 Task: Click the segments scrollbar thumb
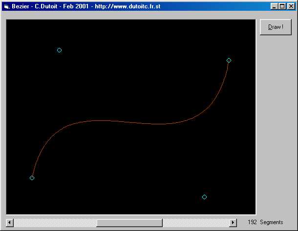click(x=129, y=223)
